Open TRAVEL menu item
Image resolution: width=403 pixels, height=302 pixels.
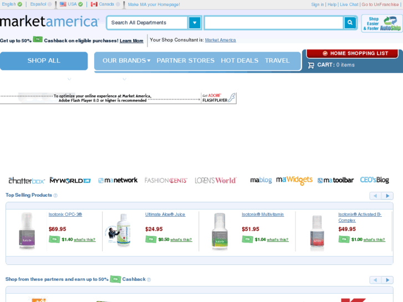click(277, 60)
